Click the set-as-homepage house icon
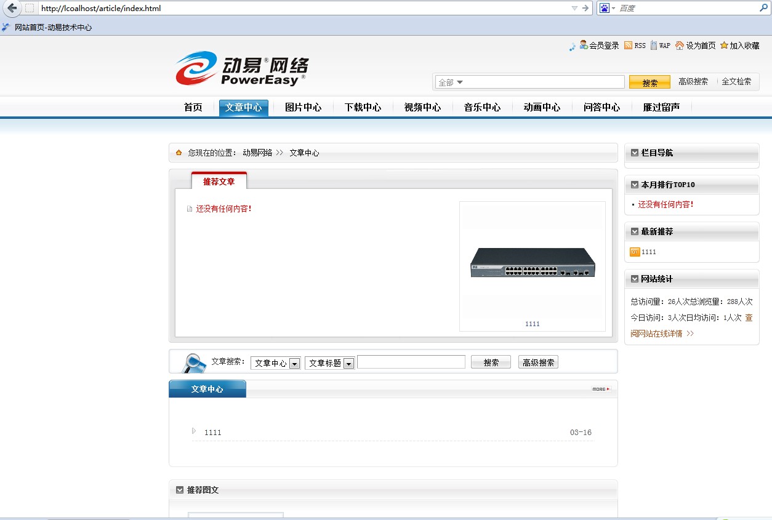 (x=680, y=46)
